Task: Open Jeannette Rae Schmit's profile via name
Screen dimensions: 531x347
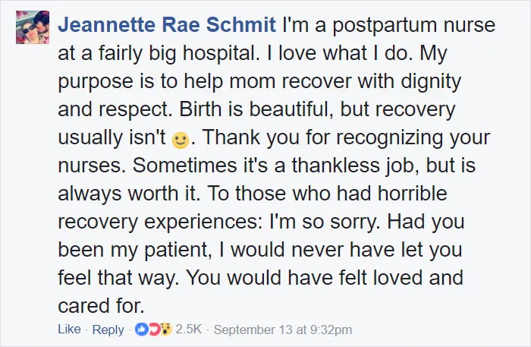Action: 167,25
